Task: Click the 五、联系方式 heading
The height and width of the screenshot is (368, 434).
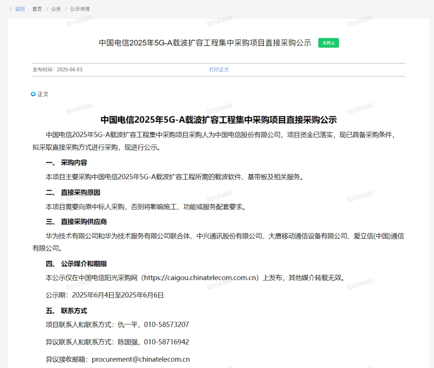Action: coord(66,311)
